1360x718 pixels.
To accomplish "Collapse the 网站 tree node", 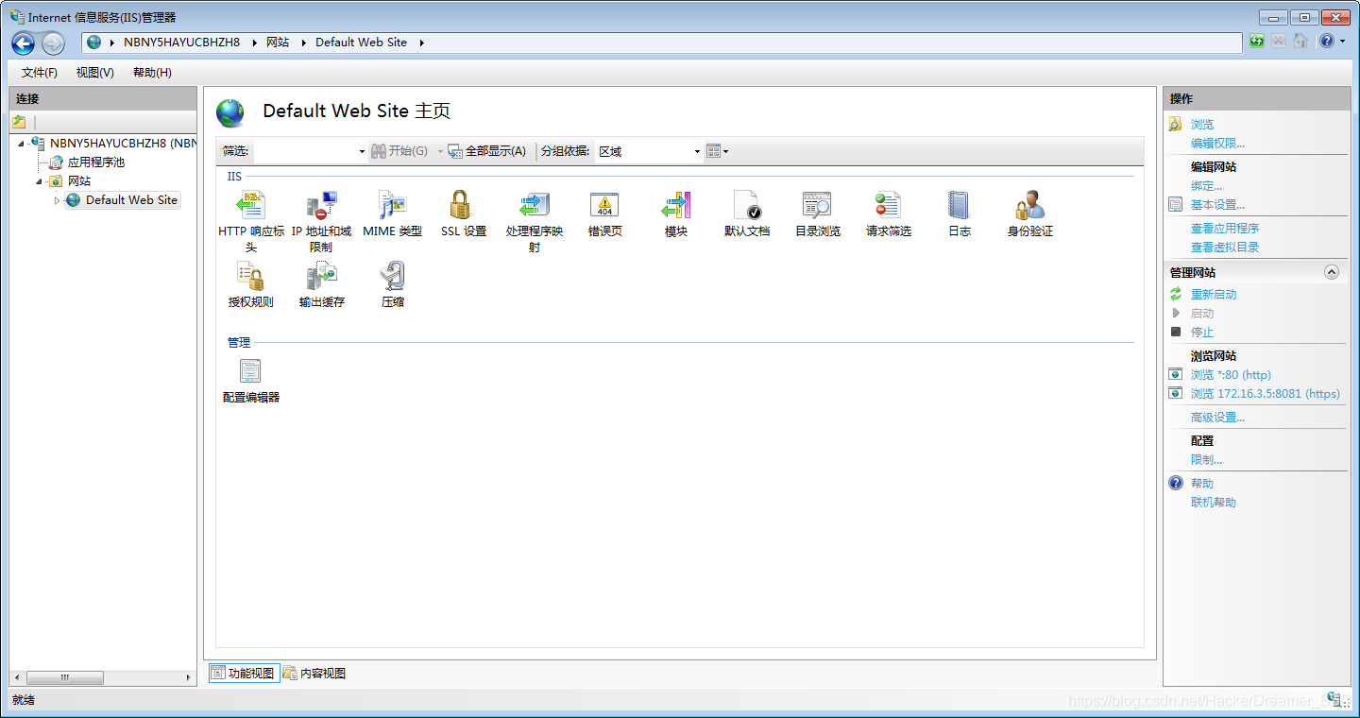I will (x=39, y=181).
